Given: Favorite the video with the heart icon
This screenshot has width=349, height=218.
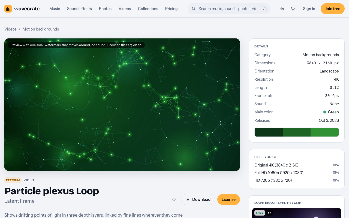Looking at the screenshot, I should 174,199.
